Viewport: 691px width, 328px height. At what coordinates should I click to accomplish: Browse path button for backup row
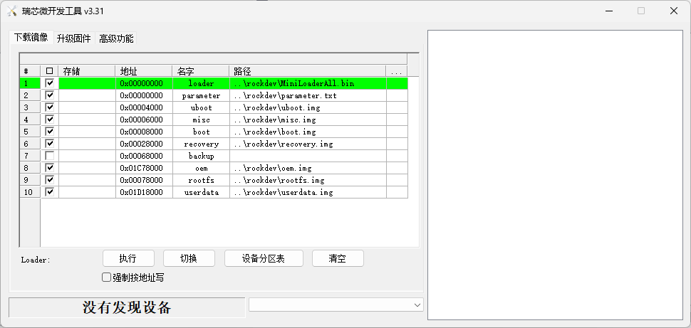click(397, 156)
